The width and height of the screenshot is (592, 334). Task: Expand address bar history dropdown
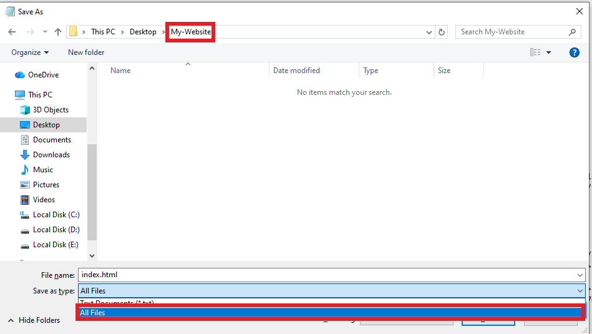pos(429,32)
